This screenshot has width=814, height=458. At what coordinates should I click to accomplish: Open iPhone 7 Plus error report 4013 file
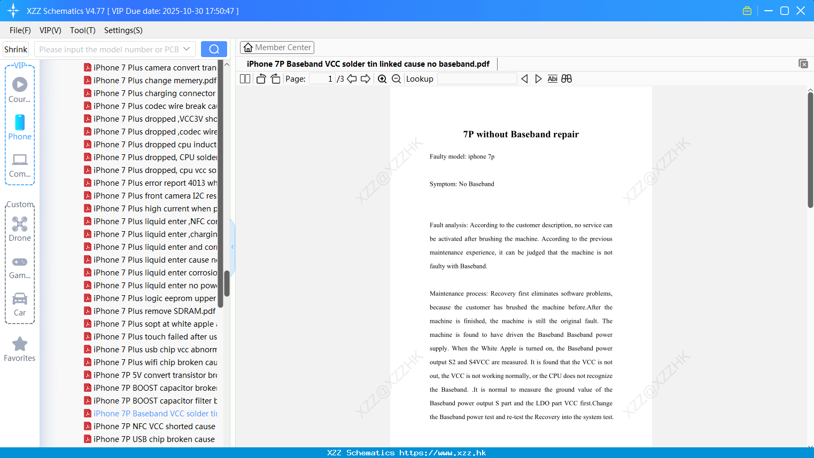150,183
